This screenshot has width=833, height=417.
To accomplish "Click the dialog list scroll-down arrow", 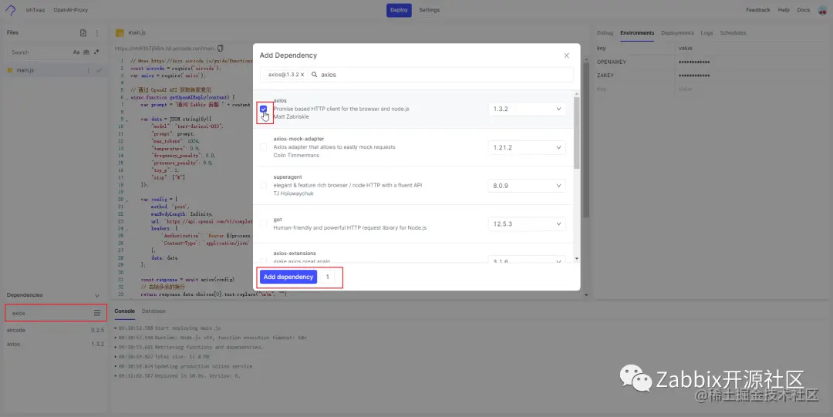I will coord(577,258).
